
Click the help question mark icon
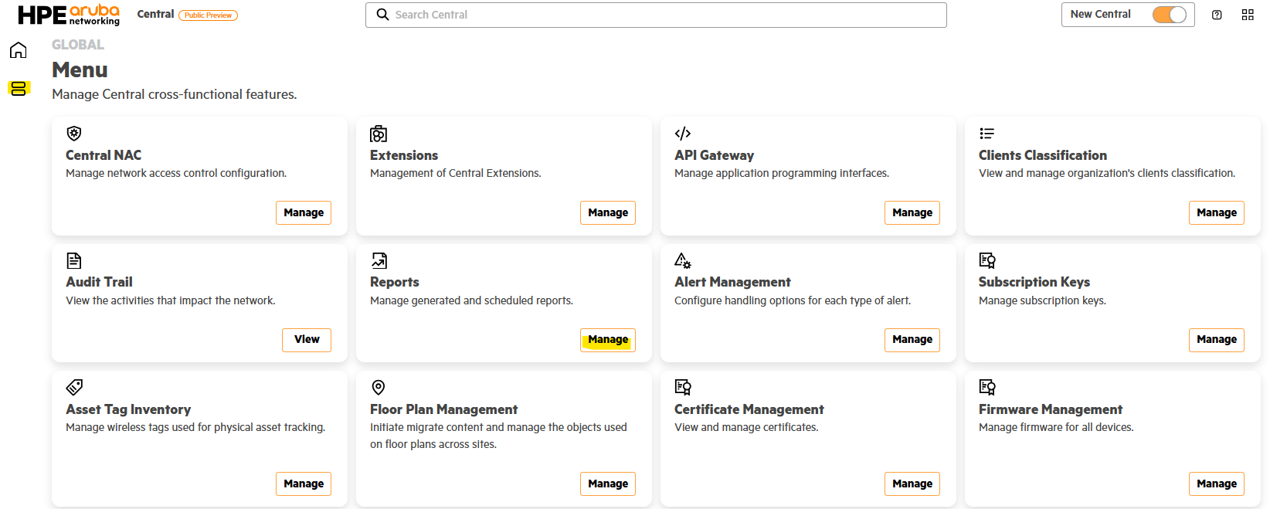click(x=1217, y=15)
